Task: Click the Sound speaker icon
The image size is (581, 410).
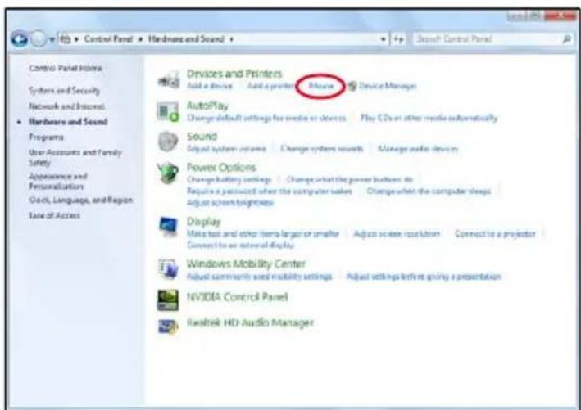Action: (x=168, y=142)
